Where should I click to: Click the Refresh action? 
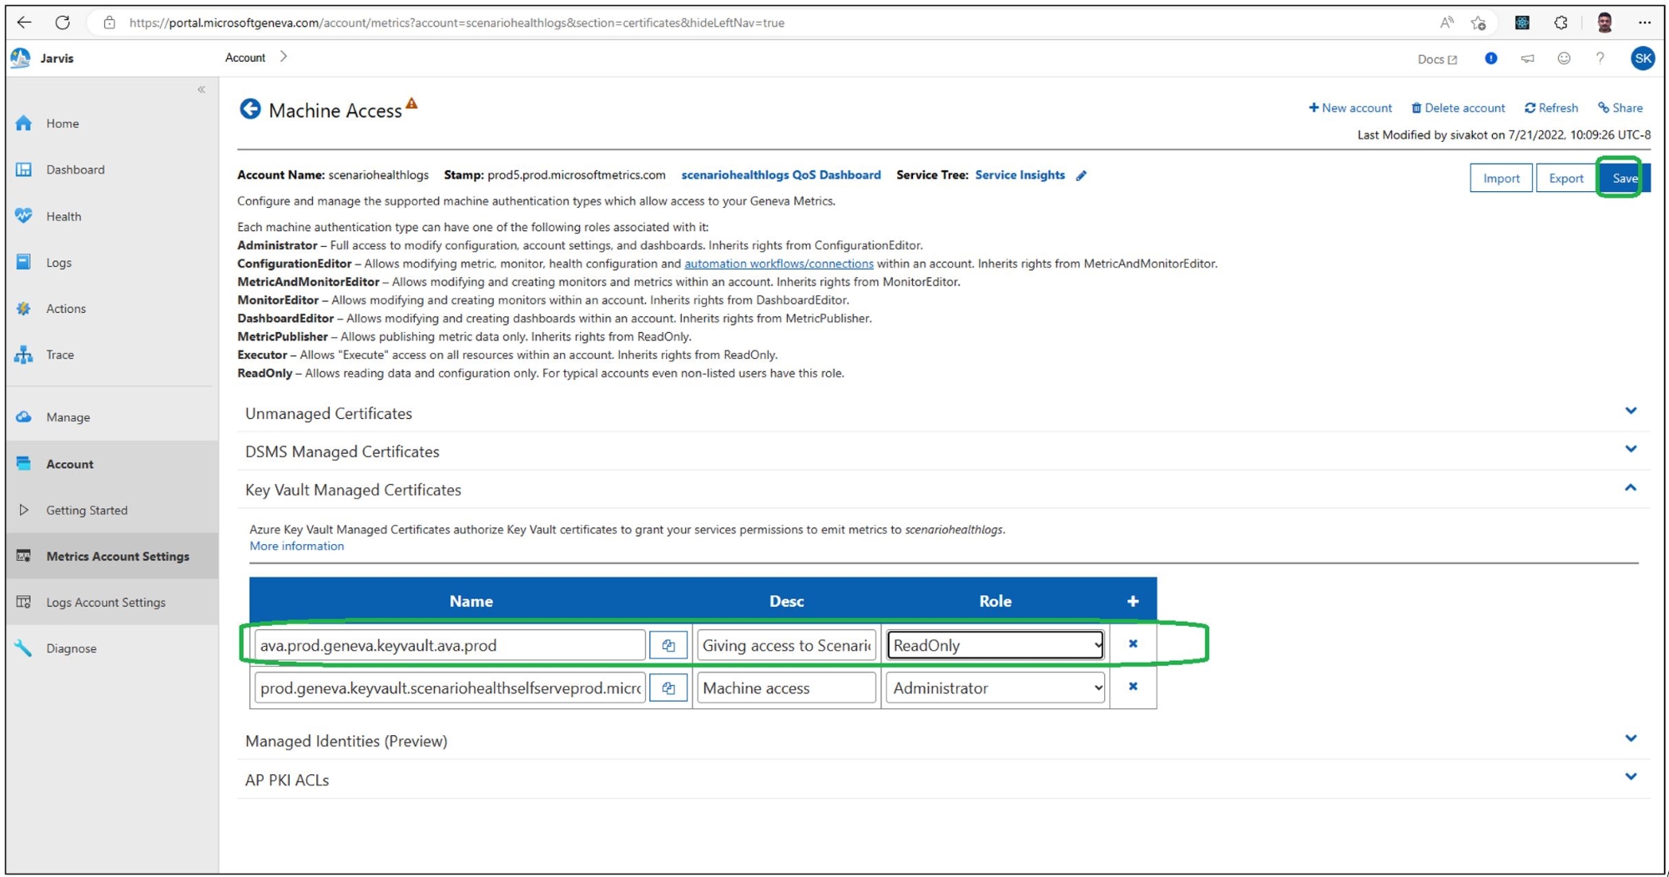click(1551, 108)
